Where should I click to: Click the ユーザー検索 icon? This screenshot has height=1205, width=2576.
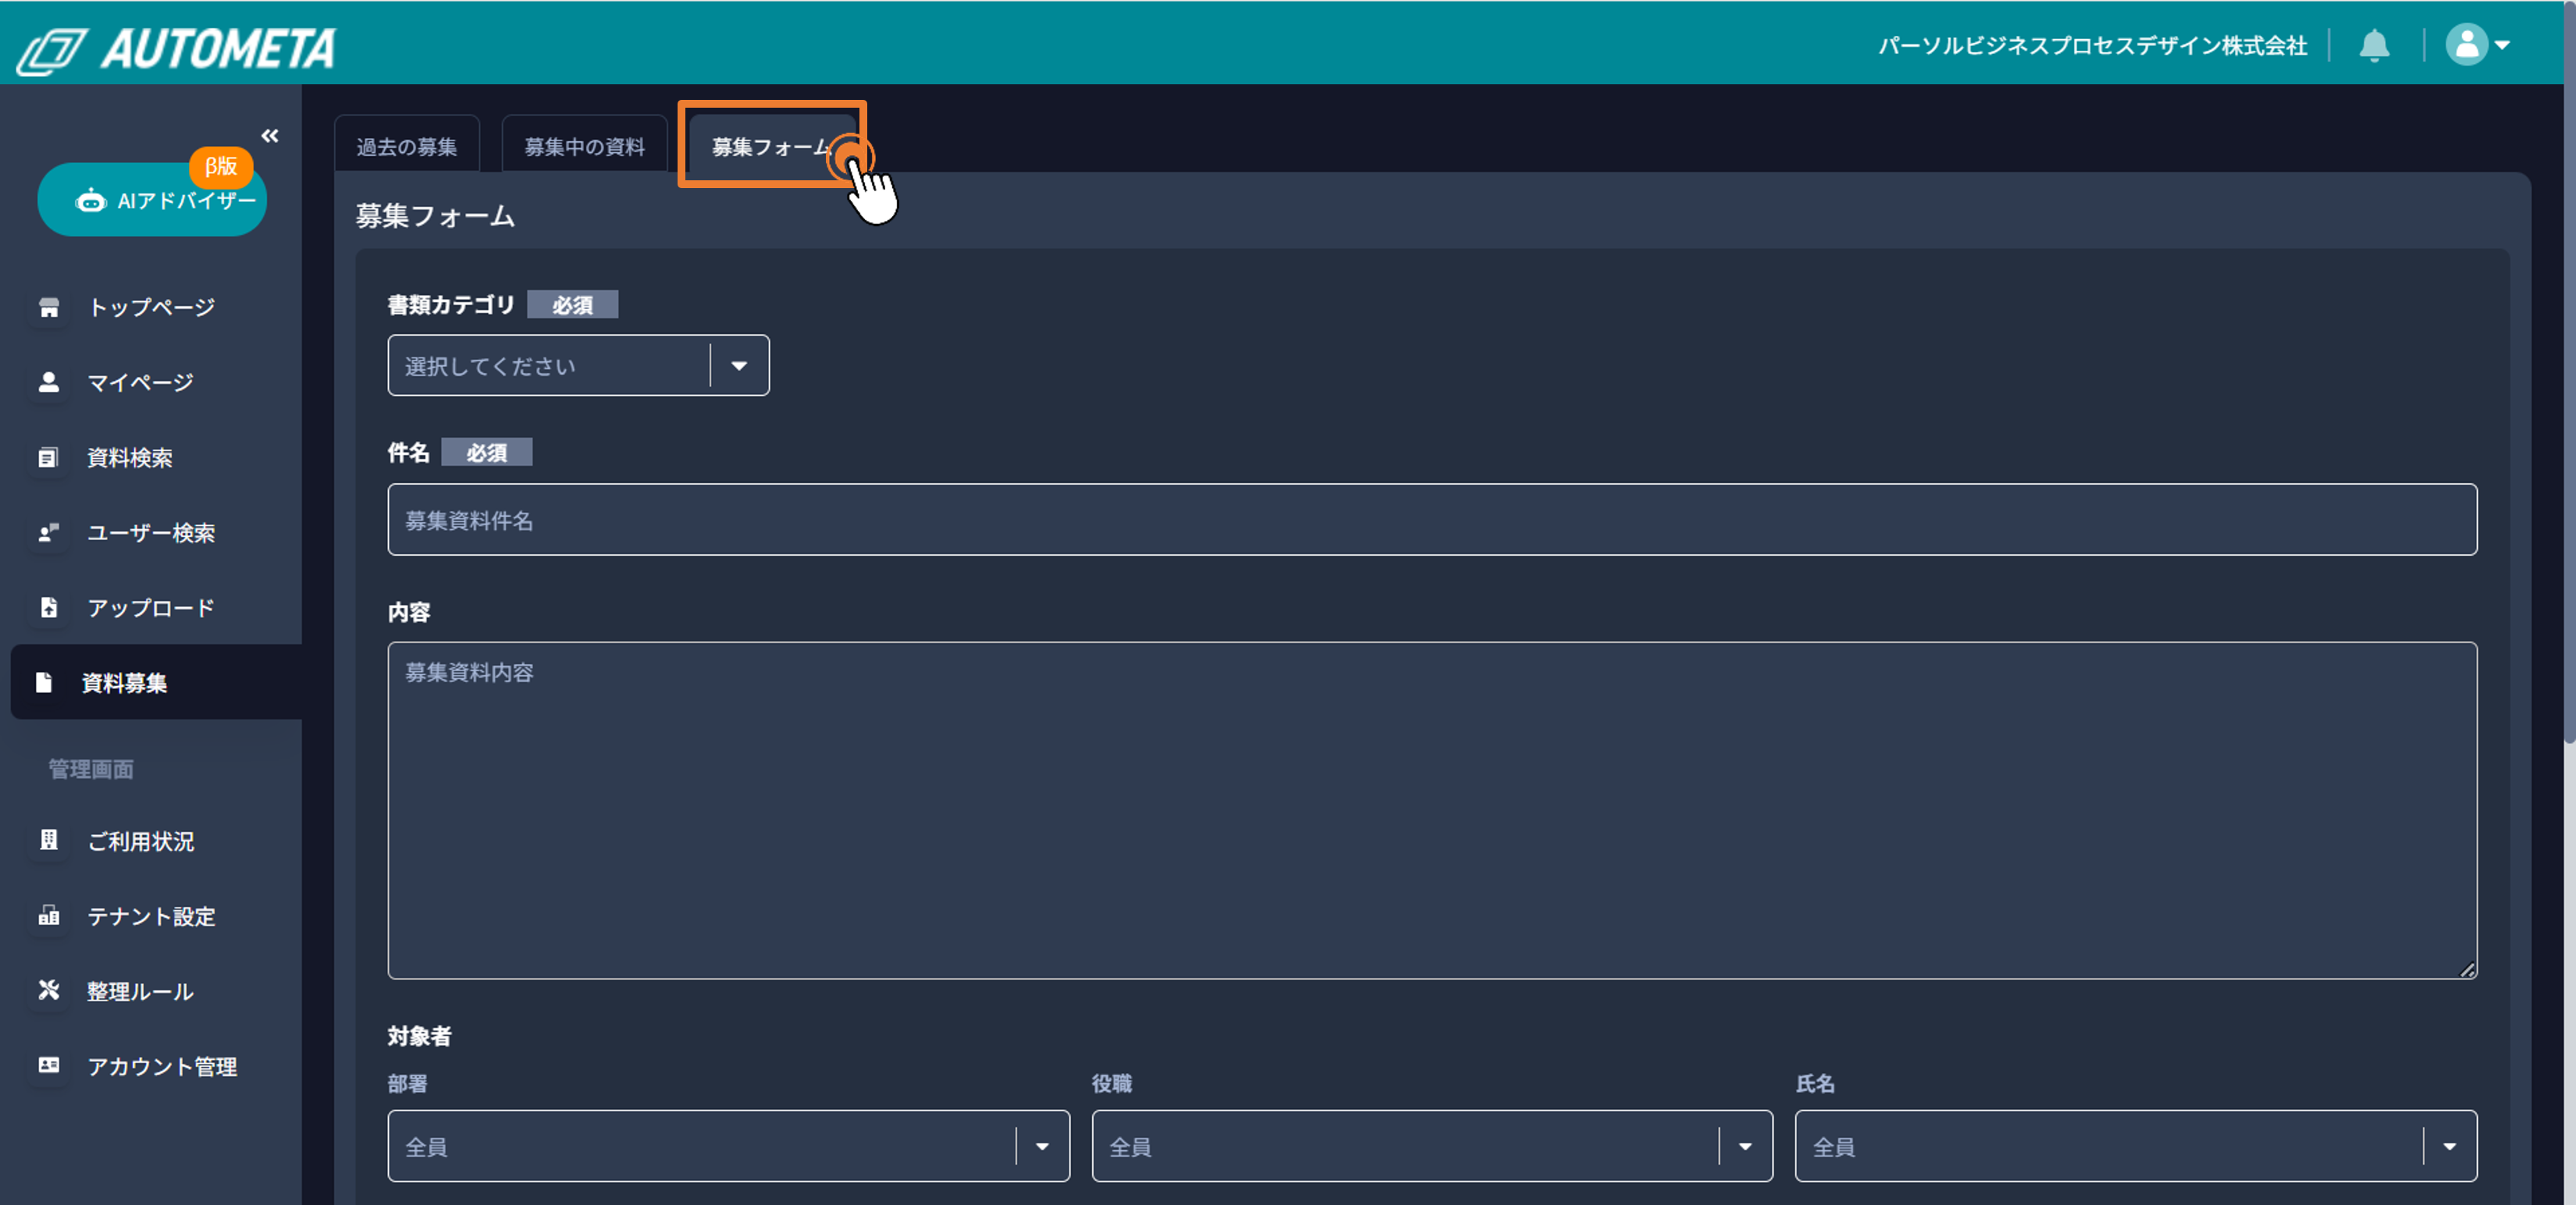pos(49,532)
